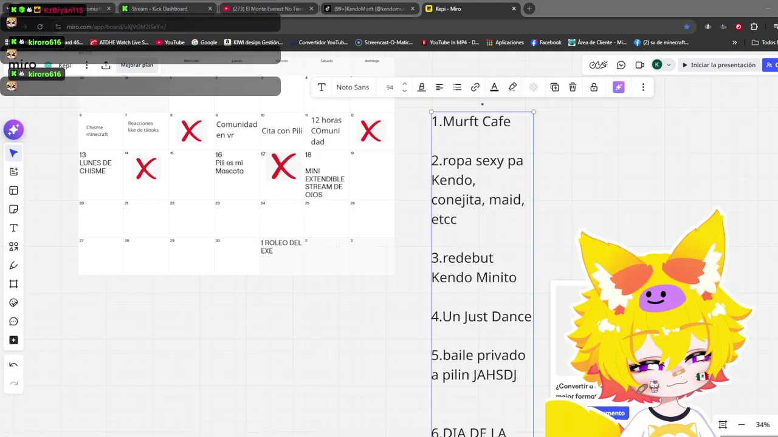Decrease font size with down arrow
Screen dimensions: 778x437
[405, 91]
